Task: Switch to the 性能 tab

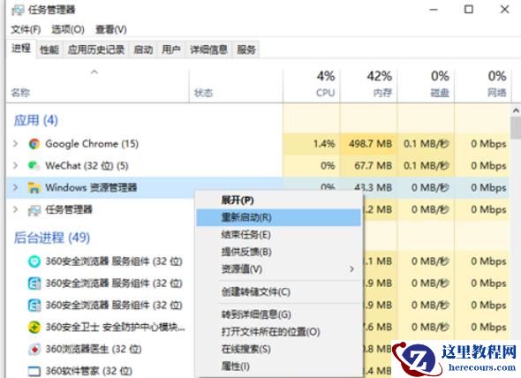Action: point(49,49)
